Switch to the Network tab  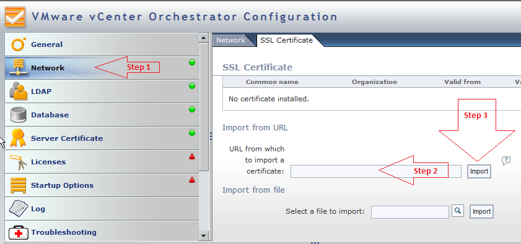230,40
